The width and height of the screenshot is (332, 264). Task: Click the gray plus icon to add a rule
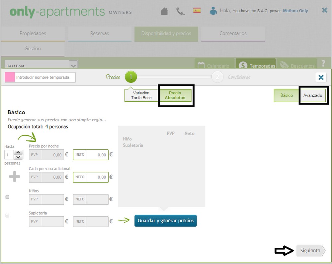[14, 177]
